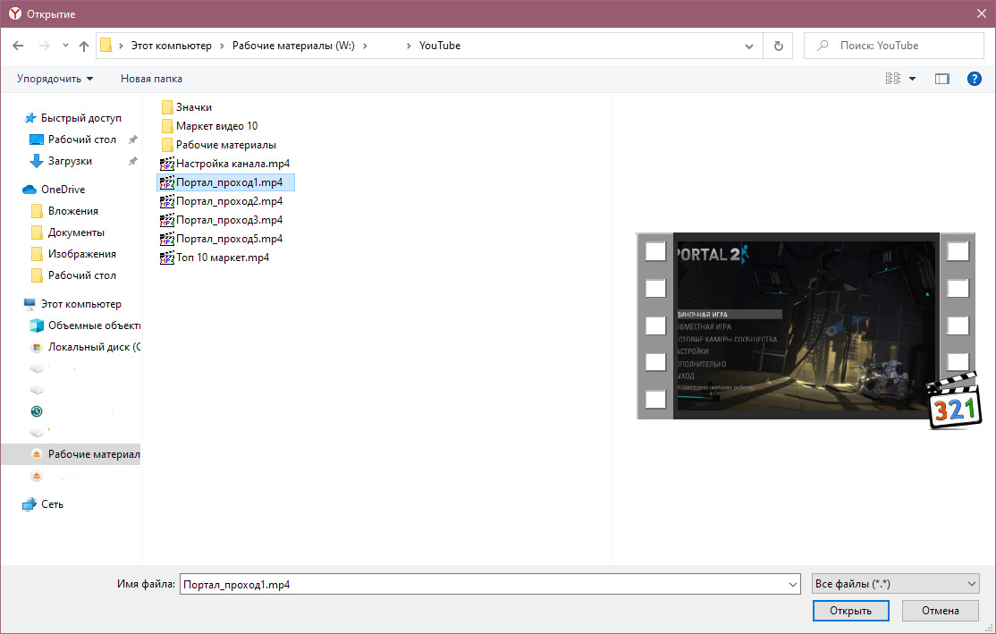
Task: Click the Открыть button
Action: pyautogui.click(x=850, y=611)
